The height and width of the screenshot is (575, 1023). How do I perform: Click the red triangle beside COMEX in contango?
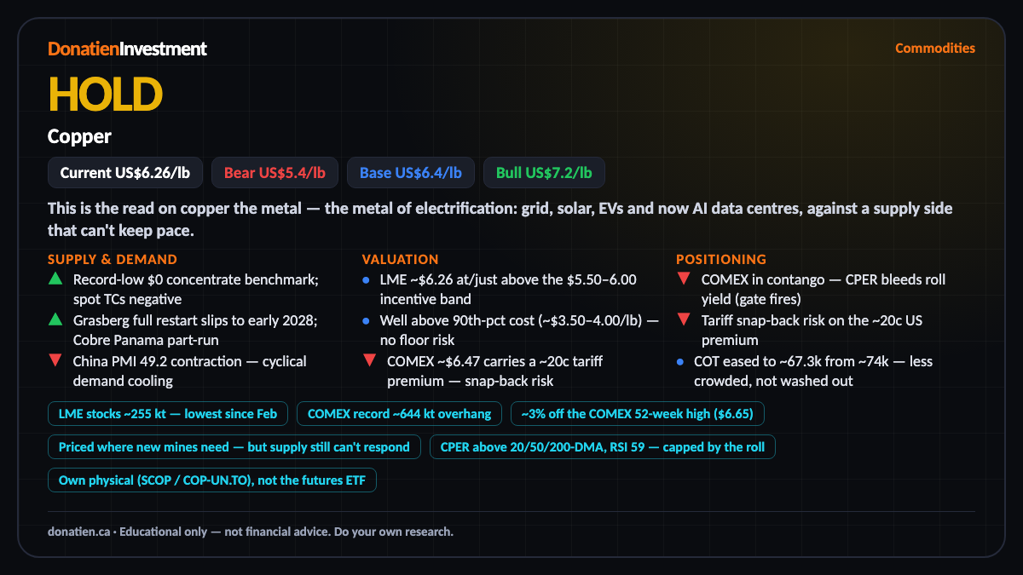[683, 279]
